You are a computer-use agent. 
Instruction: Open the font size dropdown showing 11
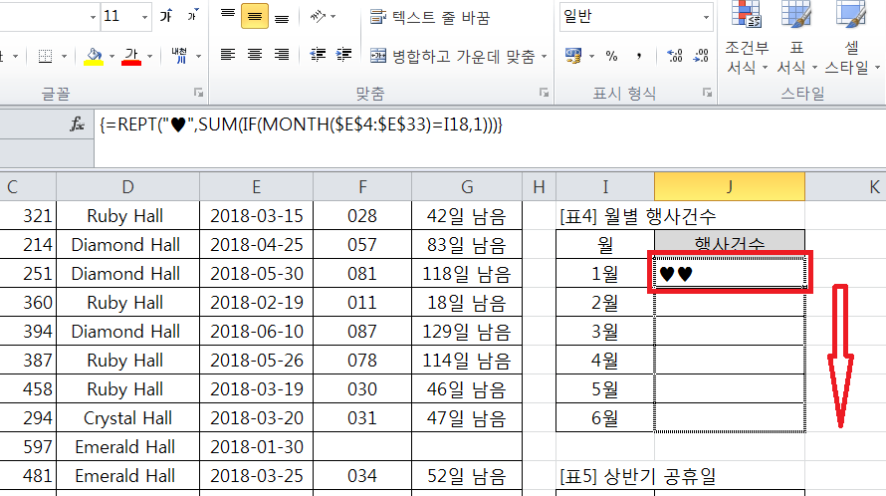[x=143, y=17]
